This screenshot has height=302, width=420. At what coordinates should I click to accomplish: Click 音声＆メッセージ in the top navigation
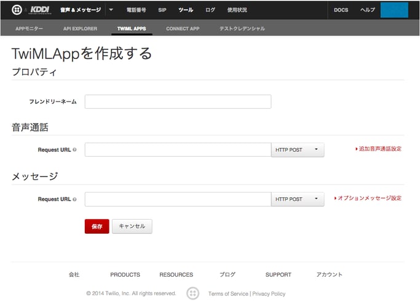[81, 10]
